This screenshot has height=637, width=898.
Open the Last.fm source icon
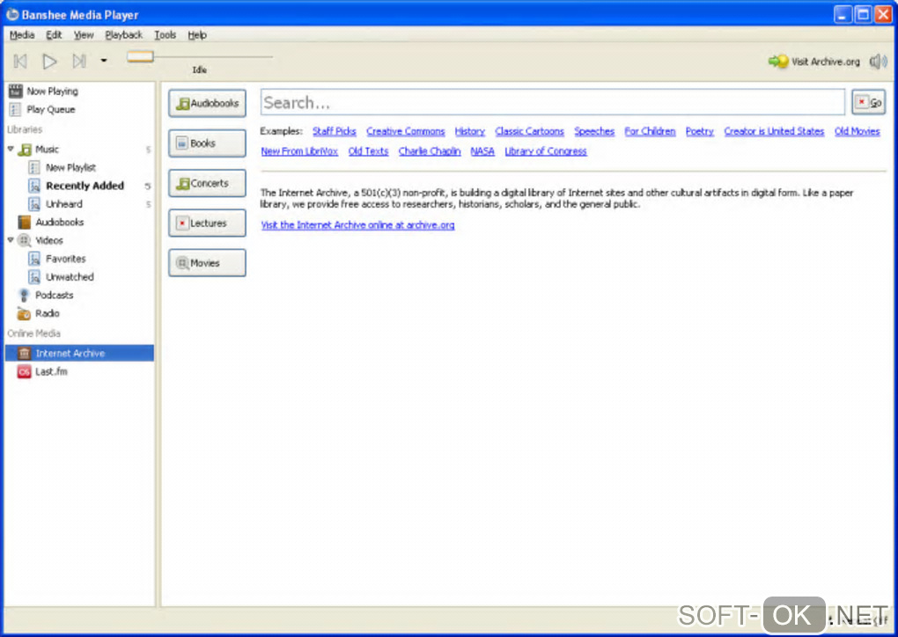pos(24,372)
